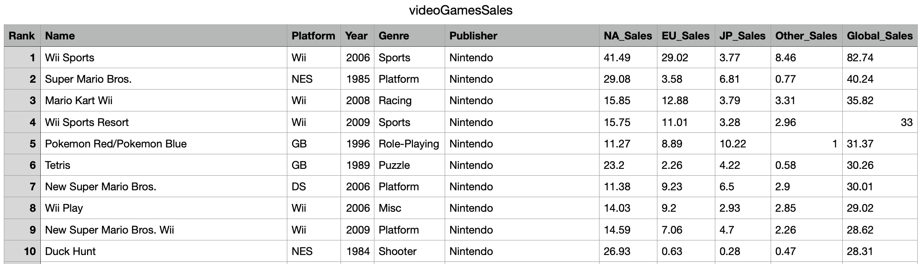
Task: Select the Publisher column header
Action: pos(522,36)
